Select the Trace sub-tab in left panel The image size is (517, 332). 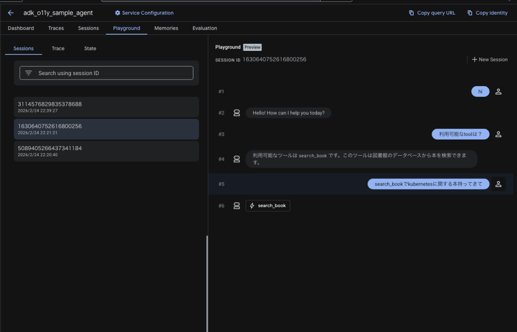58,48
